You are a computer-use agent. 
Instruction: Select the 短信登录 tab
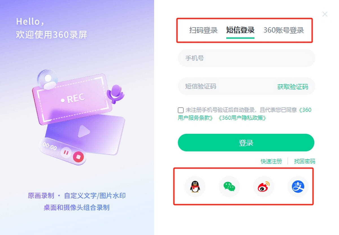(240, 30)
